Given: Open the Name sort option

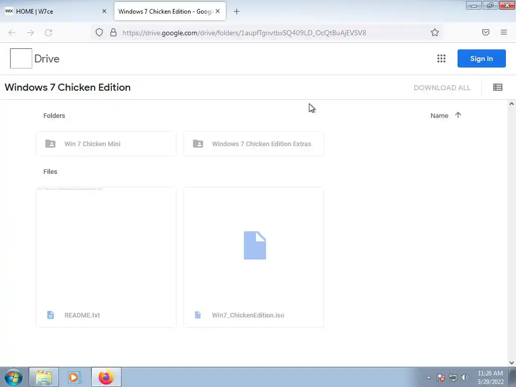Looking at the screenshot, I should pyautogui.click(x=439, y=115).
